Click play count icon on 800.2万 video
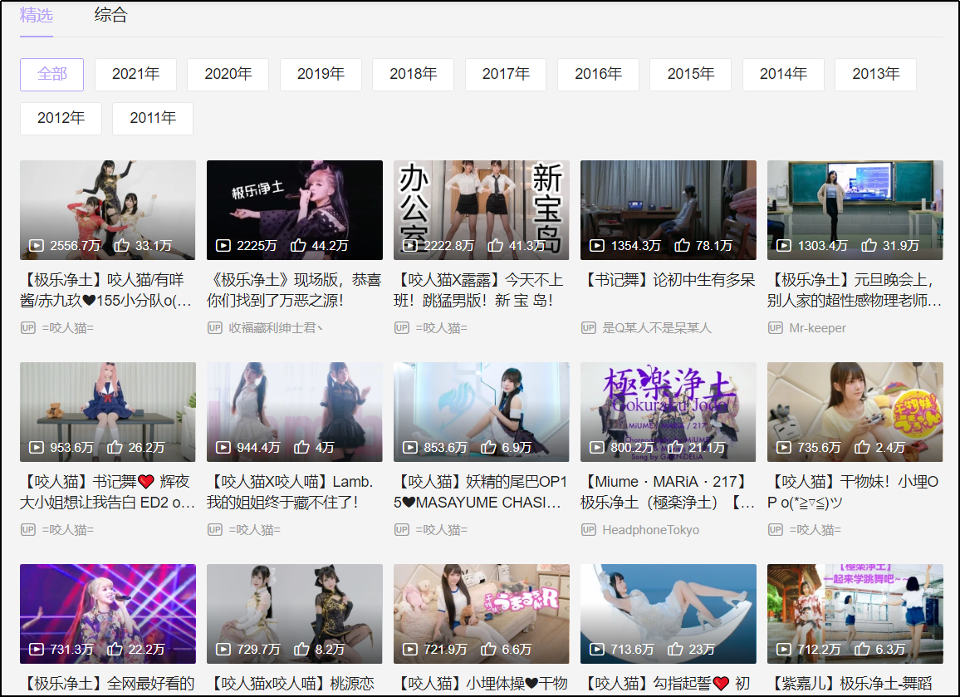 pos(597,448)
